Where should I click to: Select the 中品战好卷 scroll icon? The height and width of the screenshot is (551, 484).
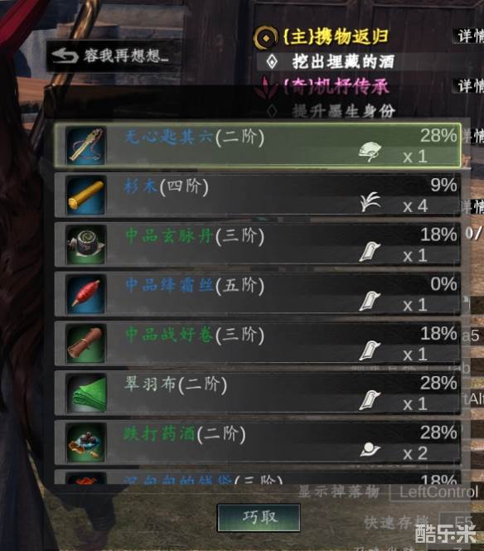pos(85,344)
